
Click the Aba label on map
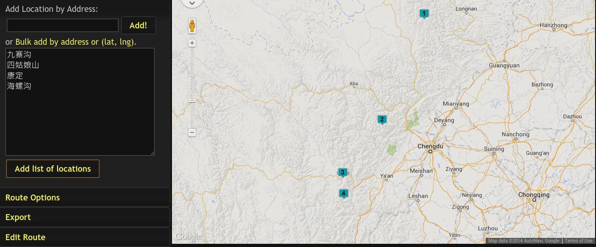click(354, 84)
